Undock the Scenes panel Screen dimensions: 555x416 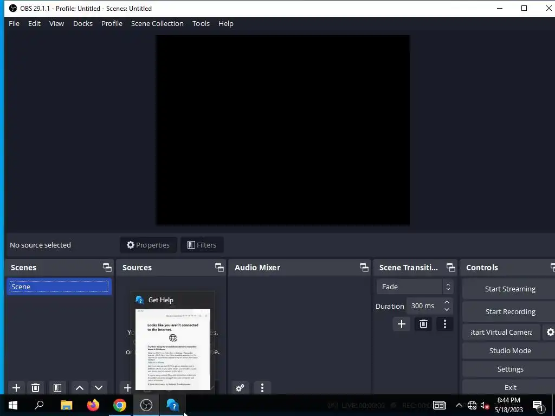107,268
